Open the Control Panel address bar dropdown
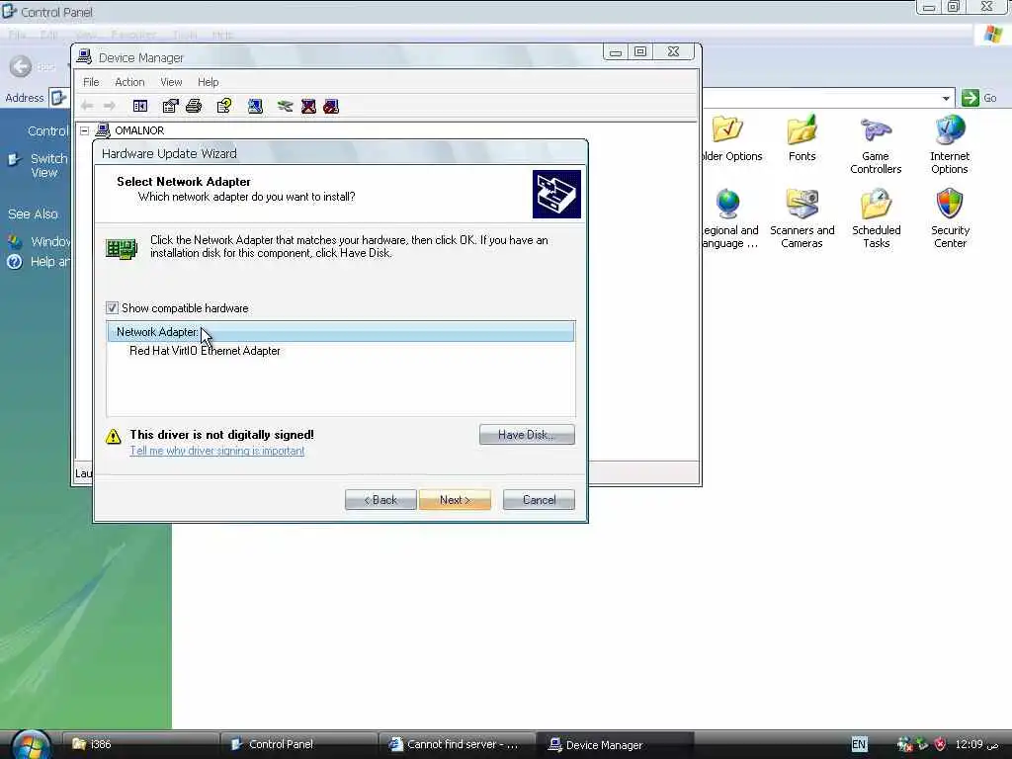Viewport: 1012px width, 759px height. 946,98
